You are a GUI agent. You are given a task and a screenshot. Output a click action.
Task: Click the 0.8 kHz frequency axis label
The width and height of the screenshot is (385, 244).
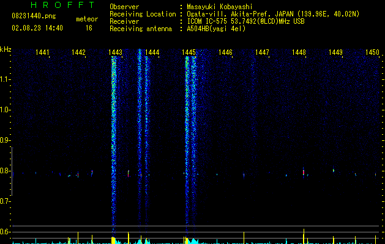[4, 171]
